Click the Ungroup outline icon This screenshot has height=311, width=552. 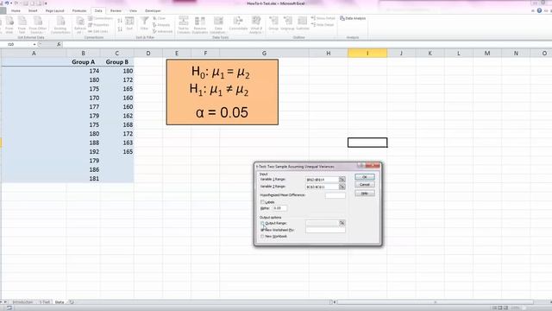(287, 23)
